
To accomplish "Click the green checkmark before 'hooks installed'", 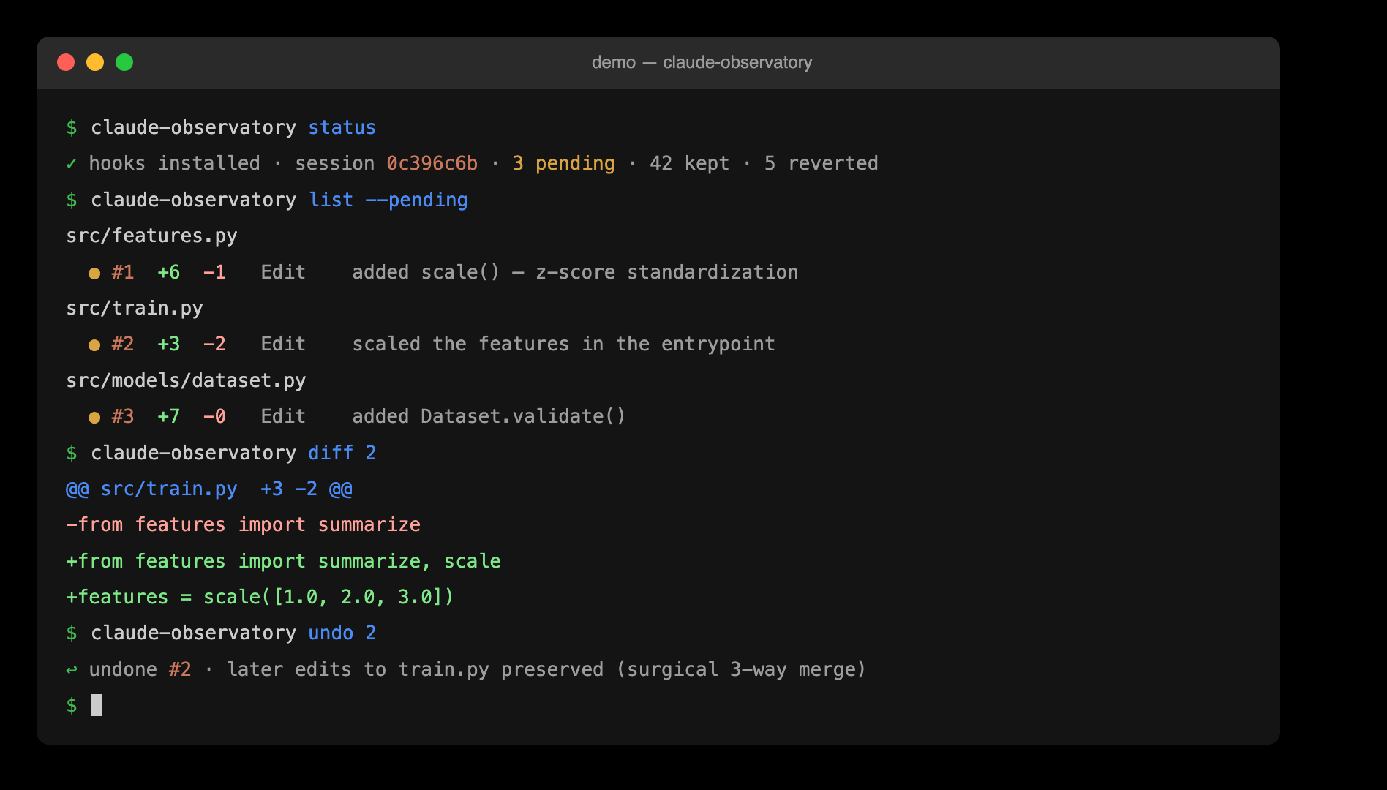I will (x=71, y=163).
